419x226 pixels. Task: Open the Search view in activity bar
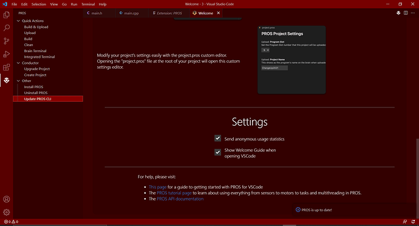tap(7, 28)
